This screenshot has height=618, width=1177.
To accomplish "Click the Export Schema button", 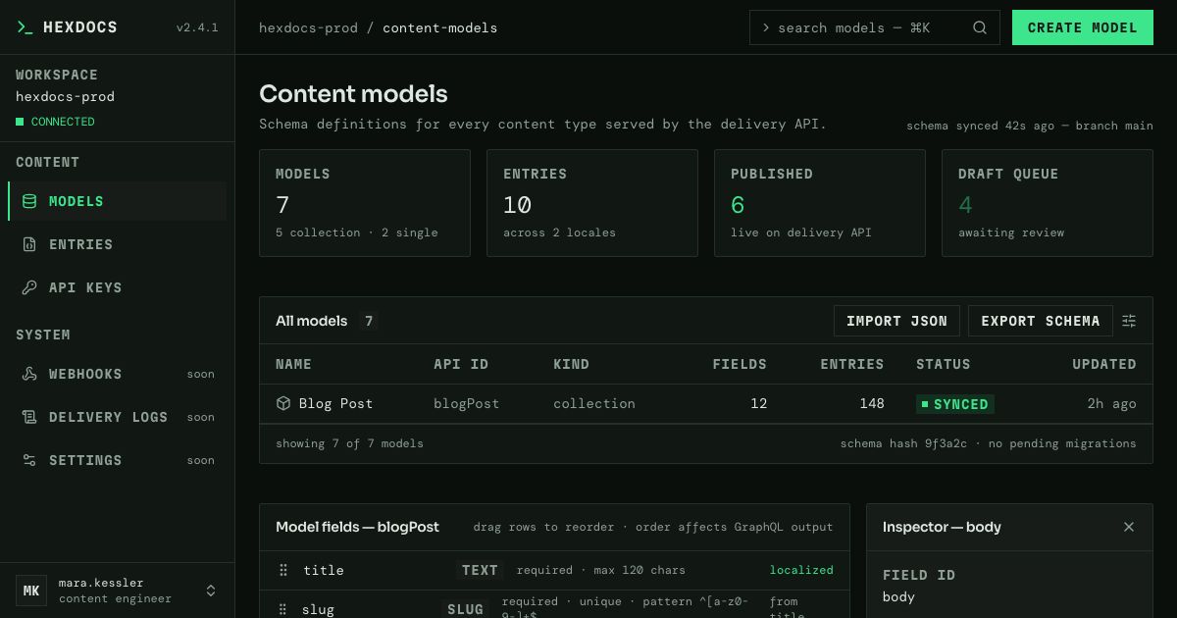I will 1041,321.
